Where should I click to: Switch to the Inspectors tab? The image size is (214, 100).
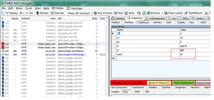(x=135, y=18)
